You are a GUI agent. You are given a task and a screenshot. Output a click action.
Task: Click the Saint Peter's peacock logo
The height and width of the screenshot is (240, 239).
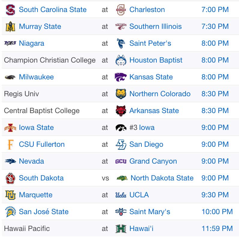(121, 43)
